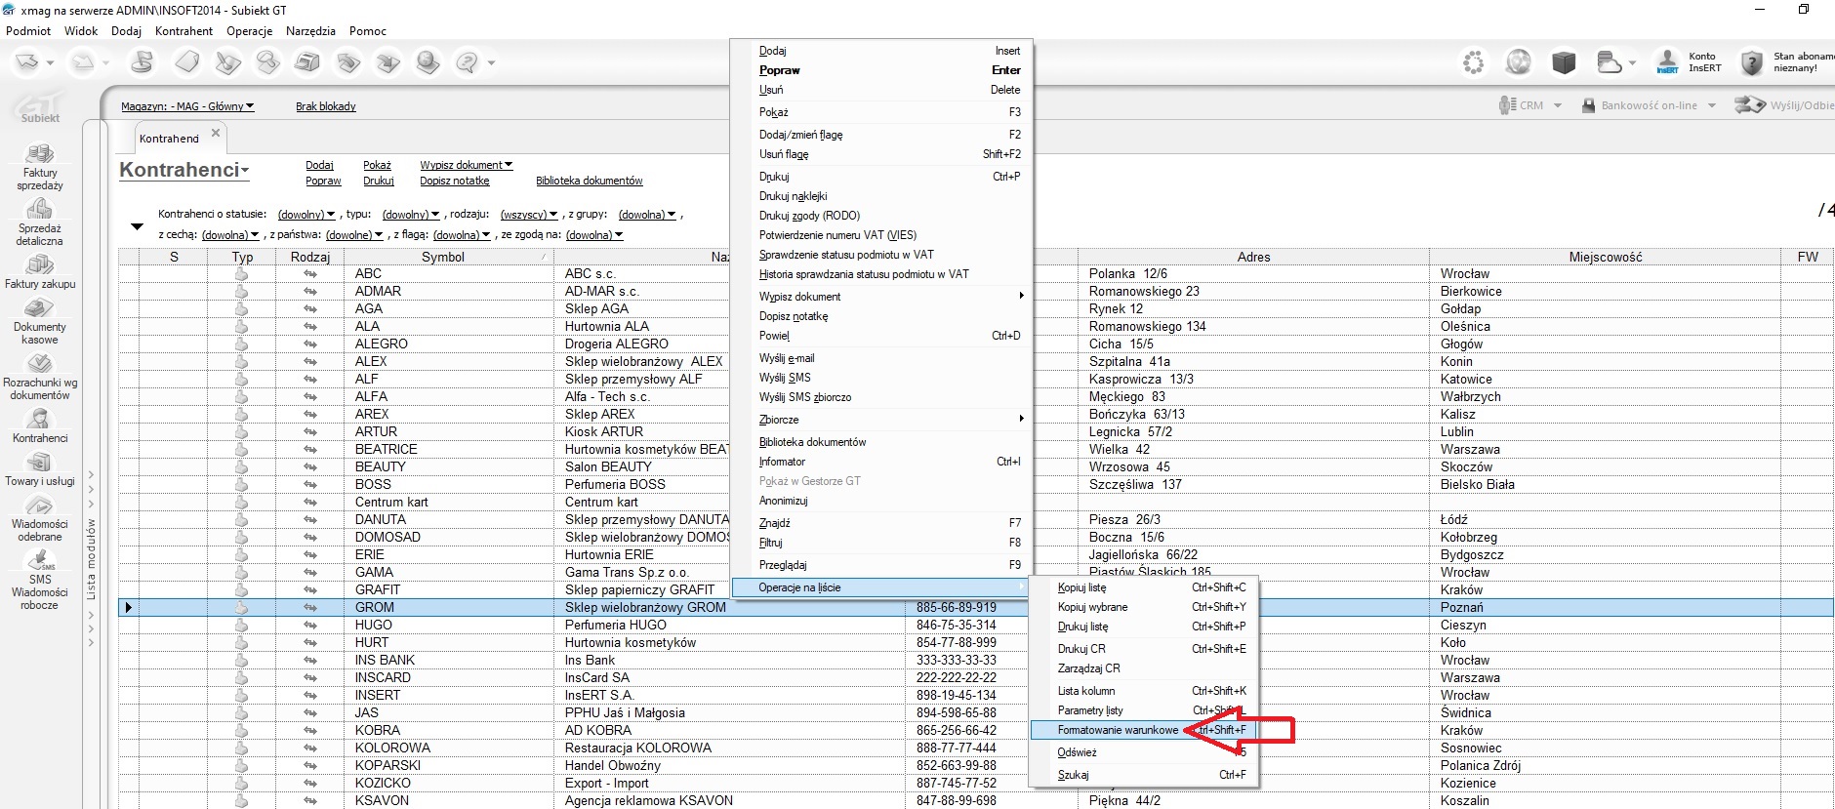1835x809 pixels.
Task: Select Drukuj naklejki context menu entry
Action: [880, 196]
